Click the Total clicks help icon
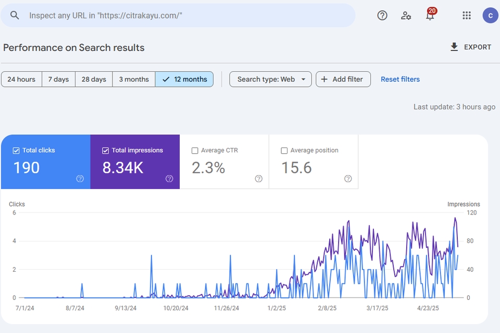 click(80, 179)
